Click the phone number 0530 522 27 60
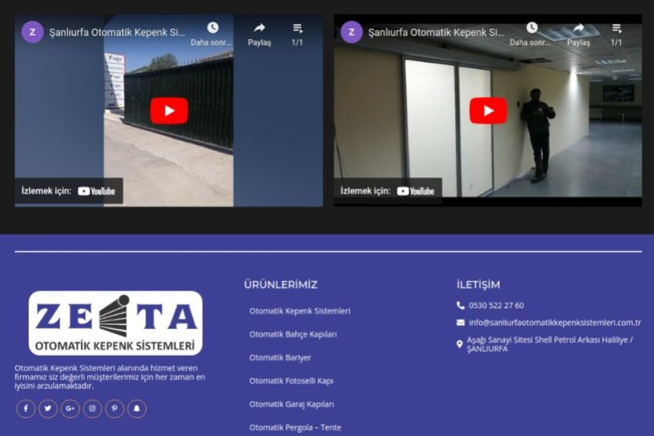This screenshot has height=436, width=654. coord(496,305)
